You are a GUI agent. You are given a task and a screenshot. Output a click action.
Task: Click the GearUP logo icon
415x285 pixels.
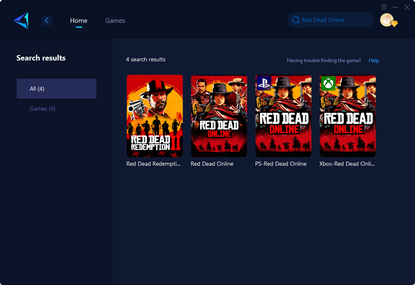tap(21, 20)
